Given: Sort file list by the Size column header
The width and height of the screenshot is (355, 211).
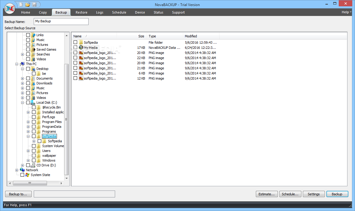Looking at the screenshot, I should tap(132, 36).
